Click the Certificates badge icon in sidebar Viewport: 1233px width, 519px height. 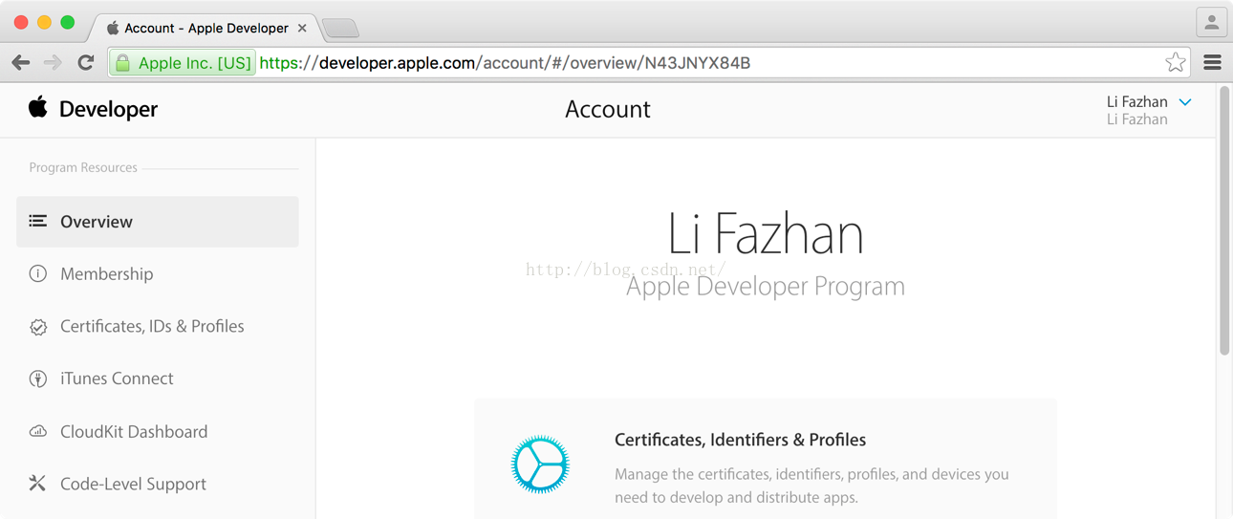click(38, 327)
